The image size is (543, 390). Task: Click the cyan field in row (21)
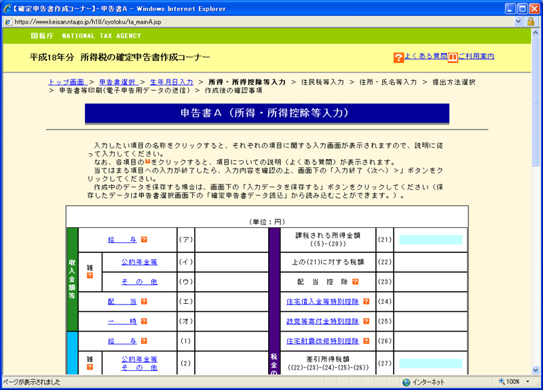coord(430,240)
